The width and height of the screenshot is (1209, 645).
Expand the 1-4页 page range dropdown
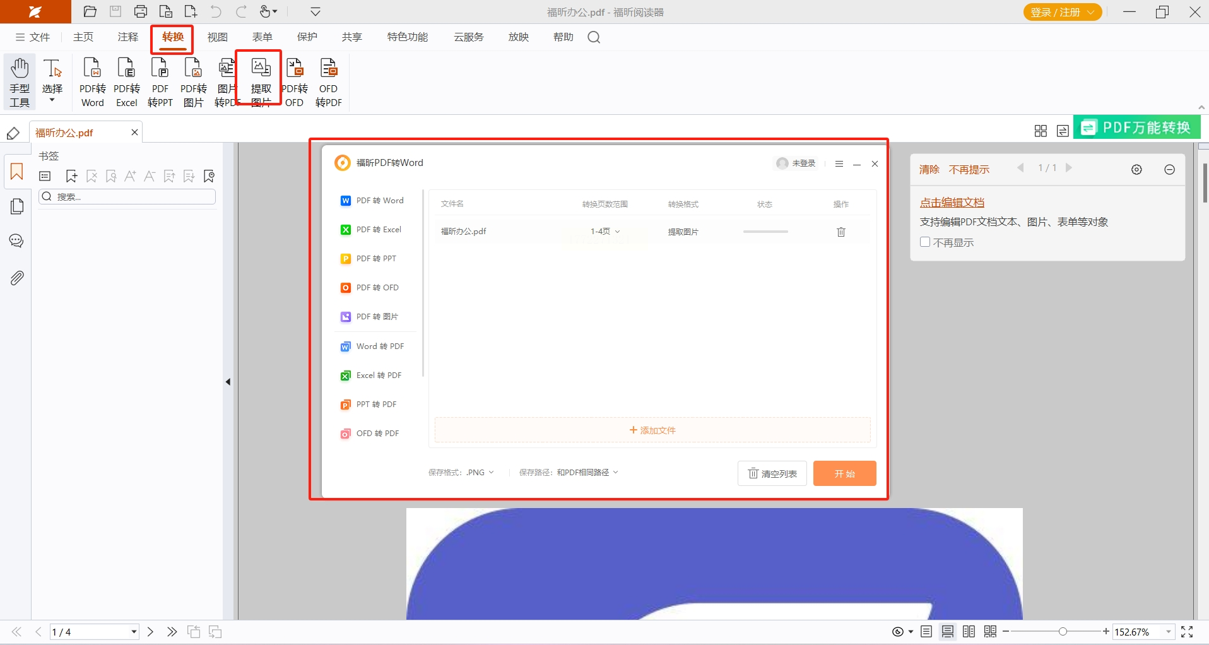[605, 232]
